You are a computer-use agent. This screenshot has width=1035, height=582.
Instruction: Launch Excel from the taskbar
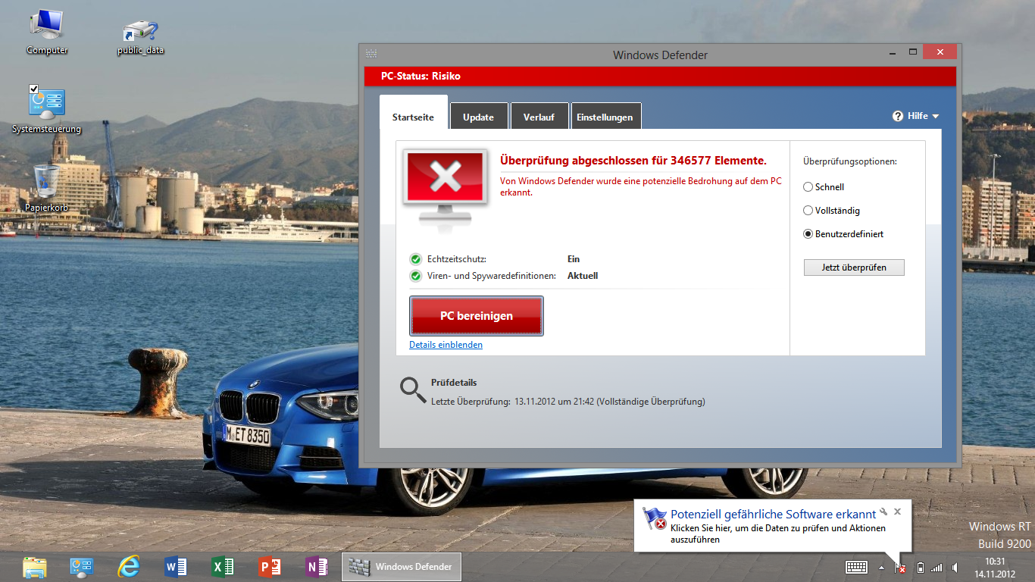[223, 567]
